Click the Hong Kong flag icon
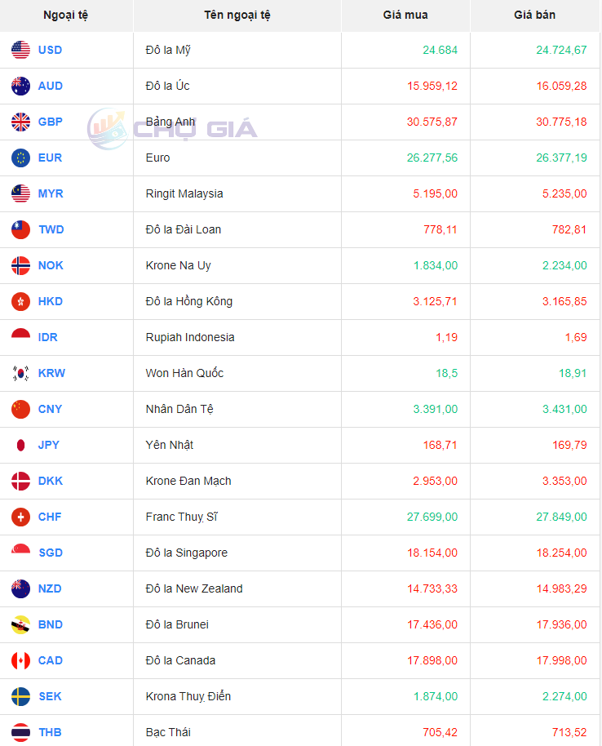 pos(21,301)
